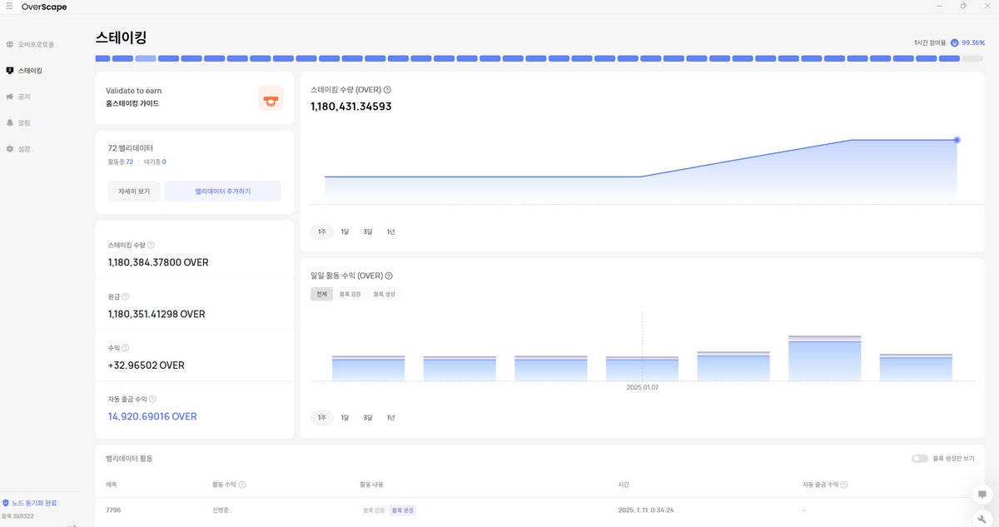Click the endpoint dot on staking line chart

tap(957, 140)
